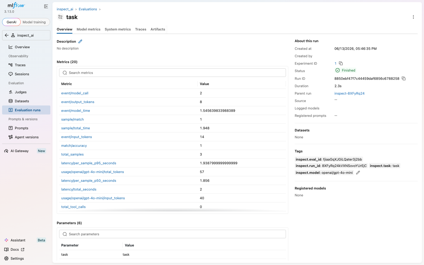Image resolution: width=424 pixels, height=265 pixels.
Task: Click the New badge beside AI Gateway
Action: 41,151
